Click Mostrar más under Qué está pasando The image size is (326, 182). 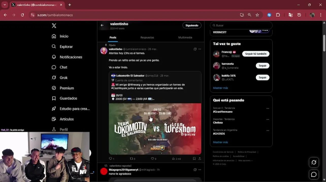(x=220, y=142)
